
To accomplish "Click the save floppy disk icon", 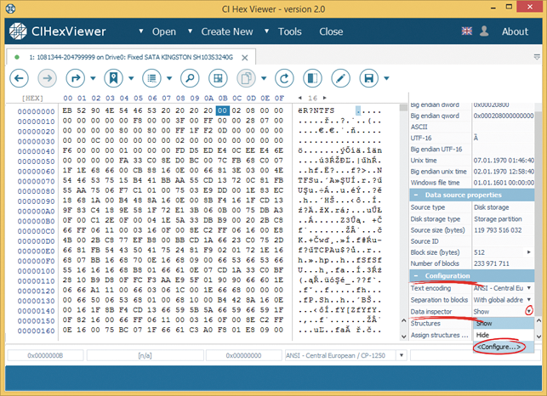I will (x=369, y=78).
